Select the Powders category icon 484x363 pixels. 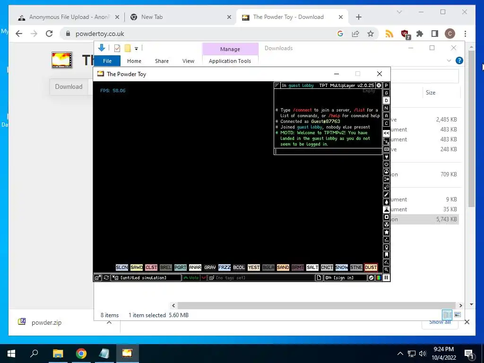point(386,209)
